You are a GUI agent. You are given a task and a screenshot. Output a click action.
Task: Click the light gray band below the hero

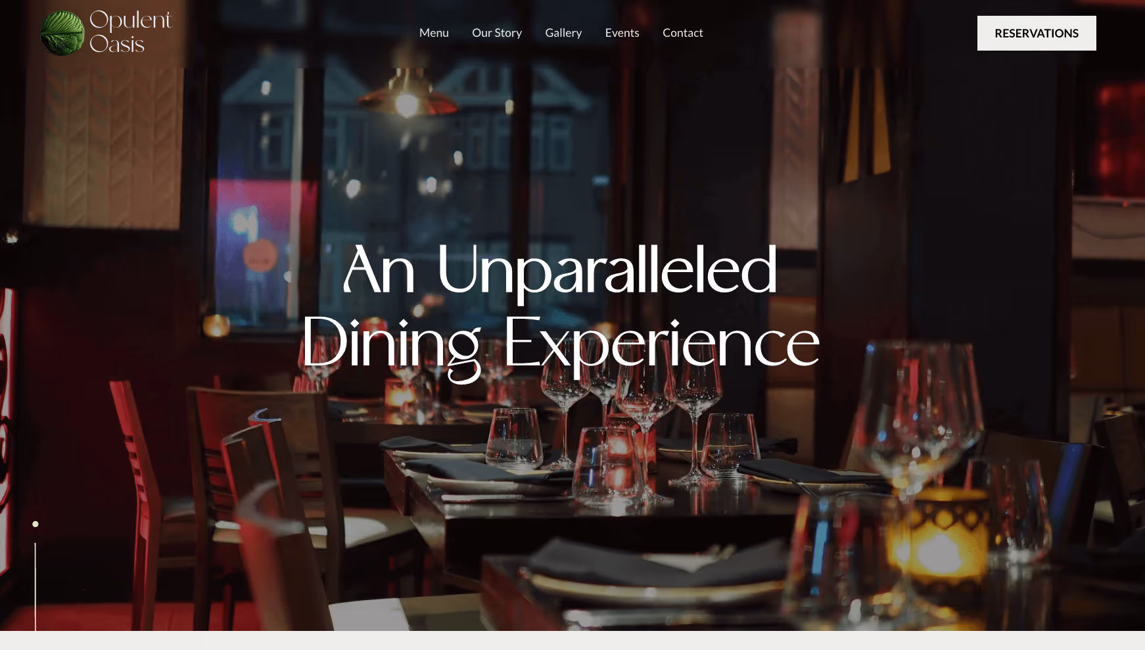572,640
